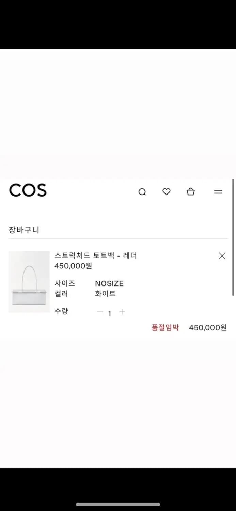Screen dimensions: 236x511
Task: Increase quantity with the plus icon
Action: click(122, 312)
